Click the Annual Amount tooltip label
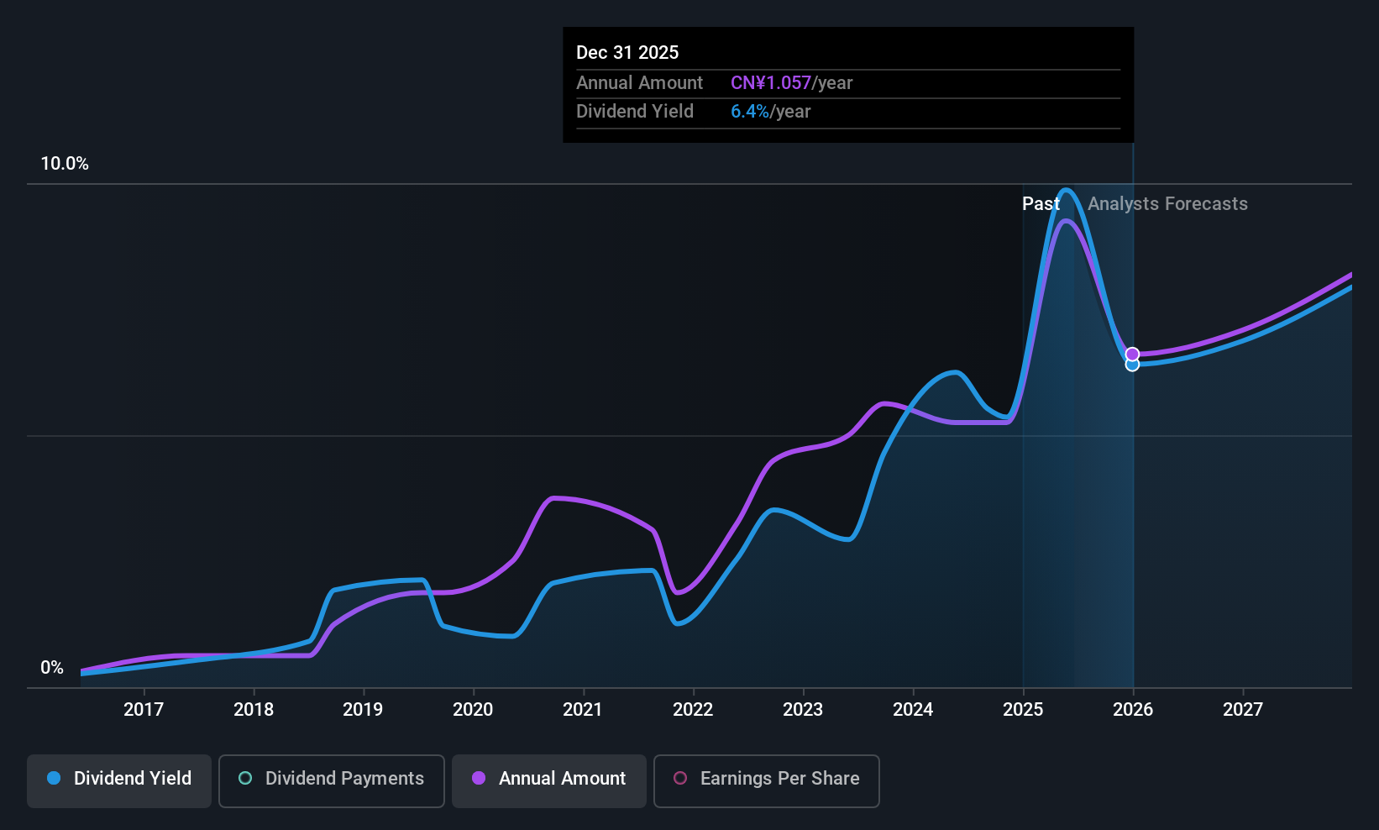 tap(639, 82)
